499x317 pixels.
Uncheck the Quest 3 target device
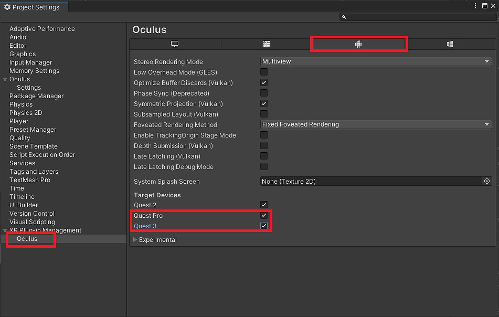[x=264, y=226]
